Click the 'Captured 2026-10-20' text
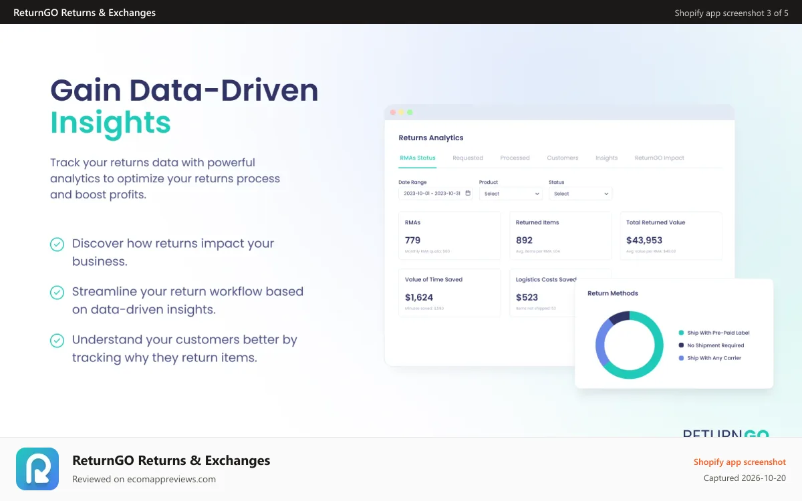The height and width of the screenshot is (501, 802). click(745, 478)
